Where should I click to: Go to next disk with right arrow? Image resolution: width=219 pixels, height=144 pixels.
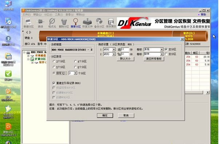[30, 32]
